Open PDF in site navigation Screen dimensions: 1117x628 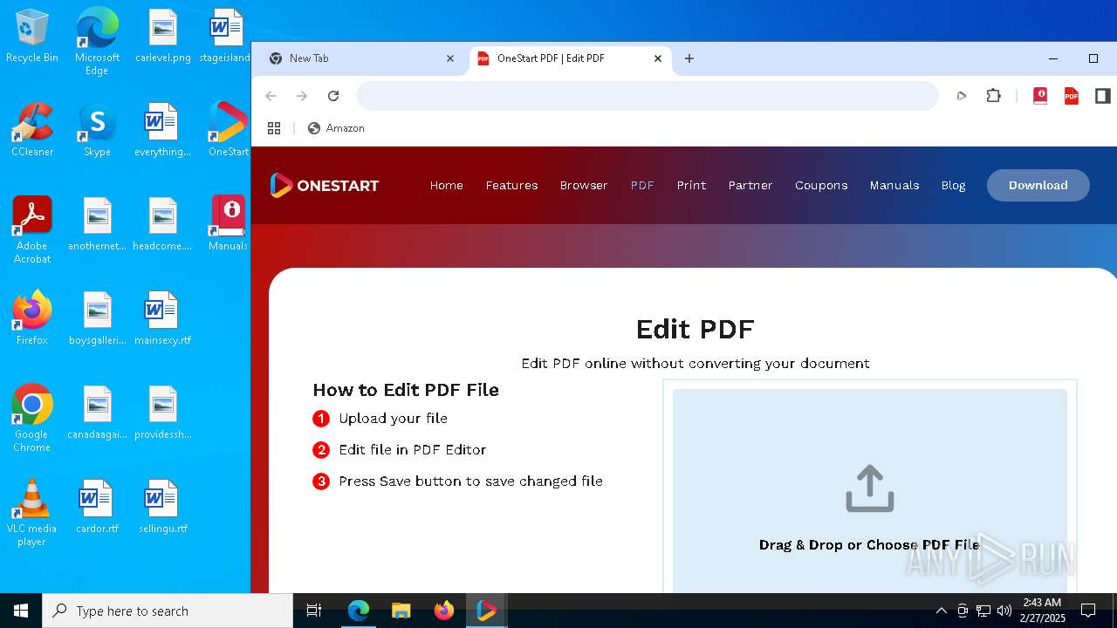(642, 185)
